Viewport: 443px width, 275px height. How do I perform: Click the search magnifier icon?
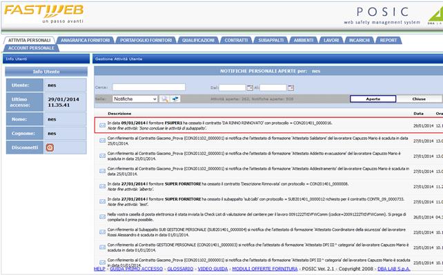tap(165, 99)
